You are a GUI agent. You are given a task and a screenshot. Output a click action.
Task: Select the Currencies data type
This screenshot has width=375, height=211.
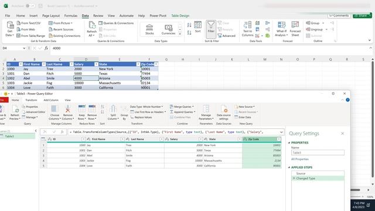coord(168,29)
